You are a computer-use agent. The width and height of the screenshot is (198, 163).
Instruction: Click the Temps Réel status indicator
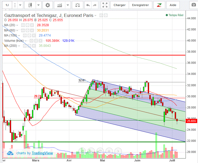174,15
